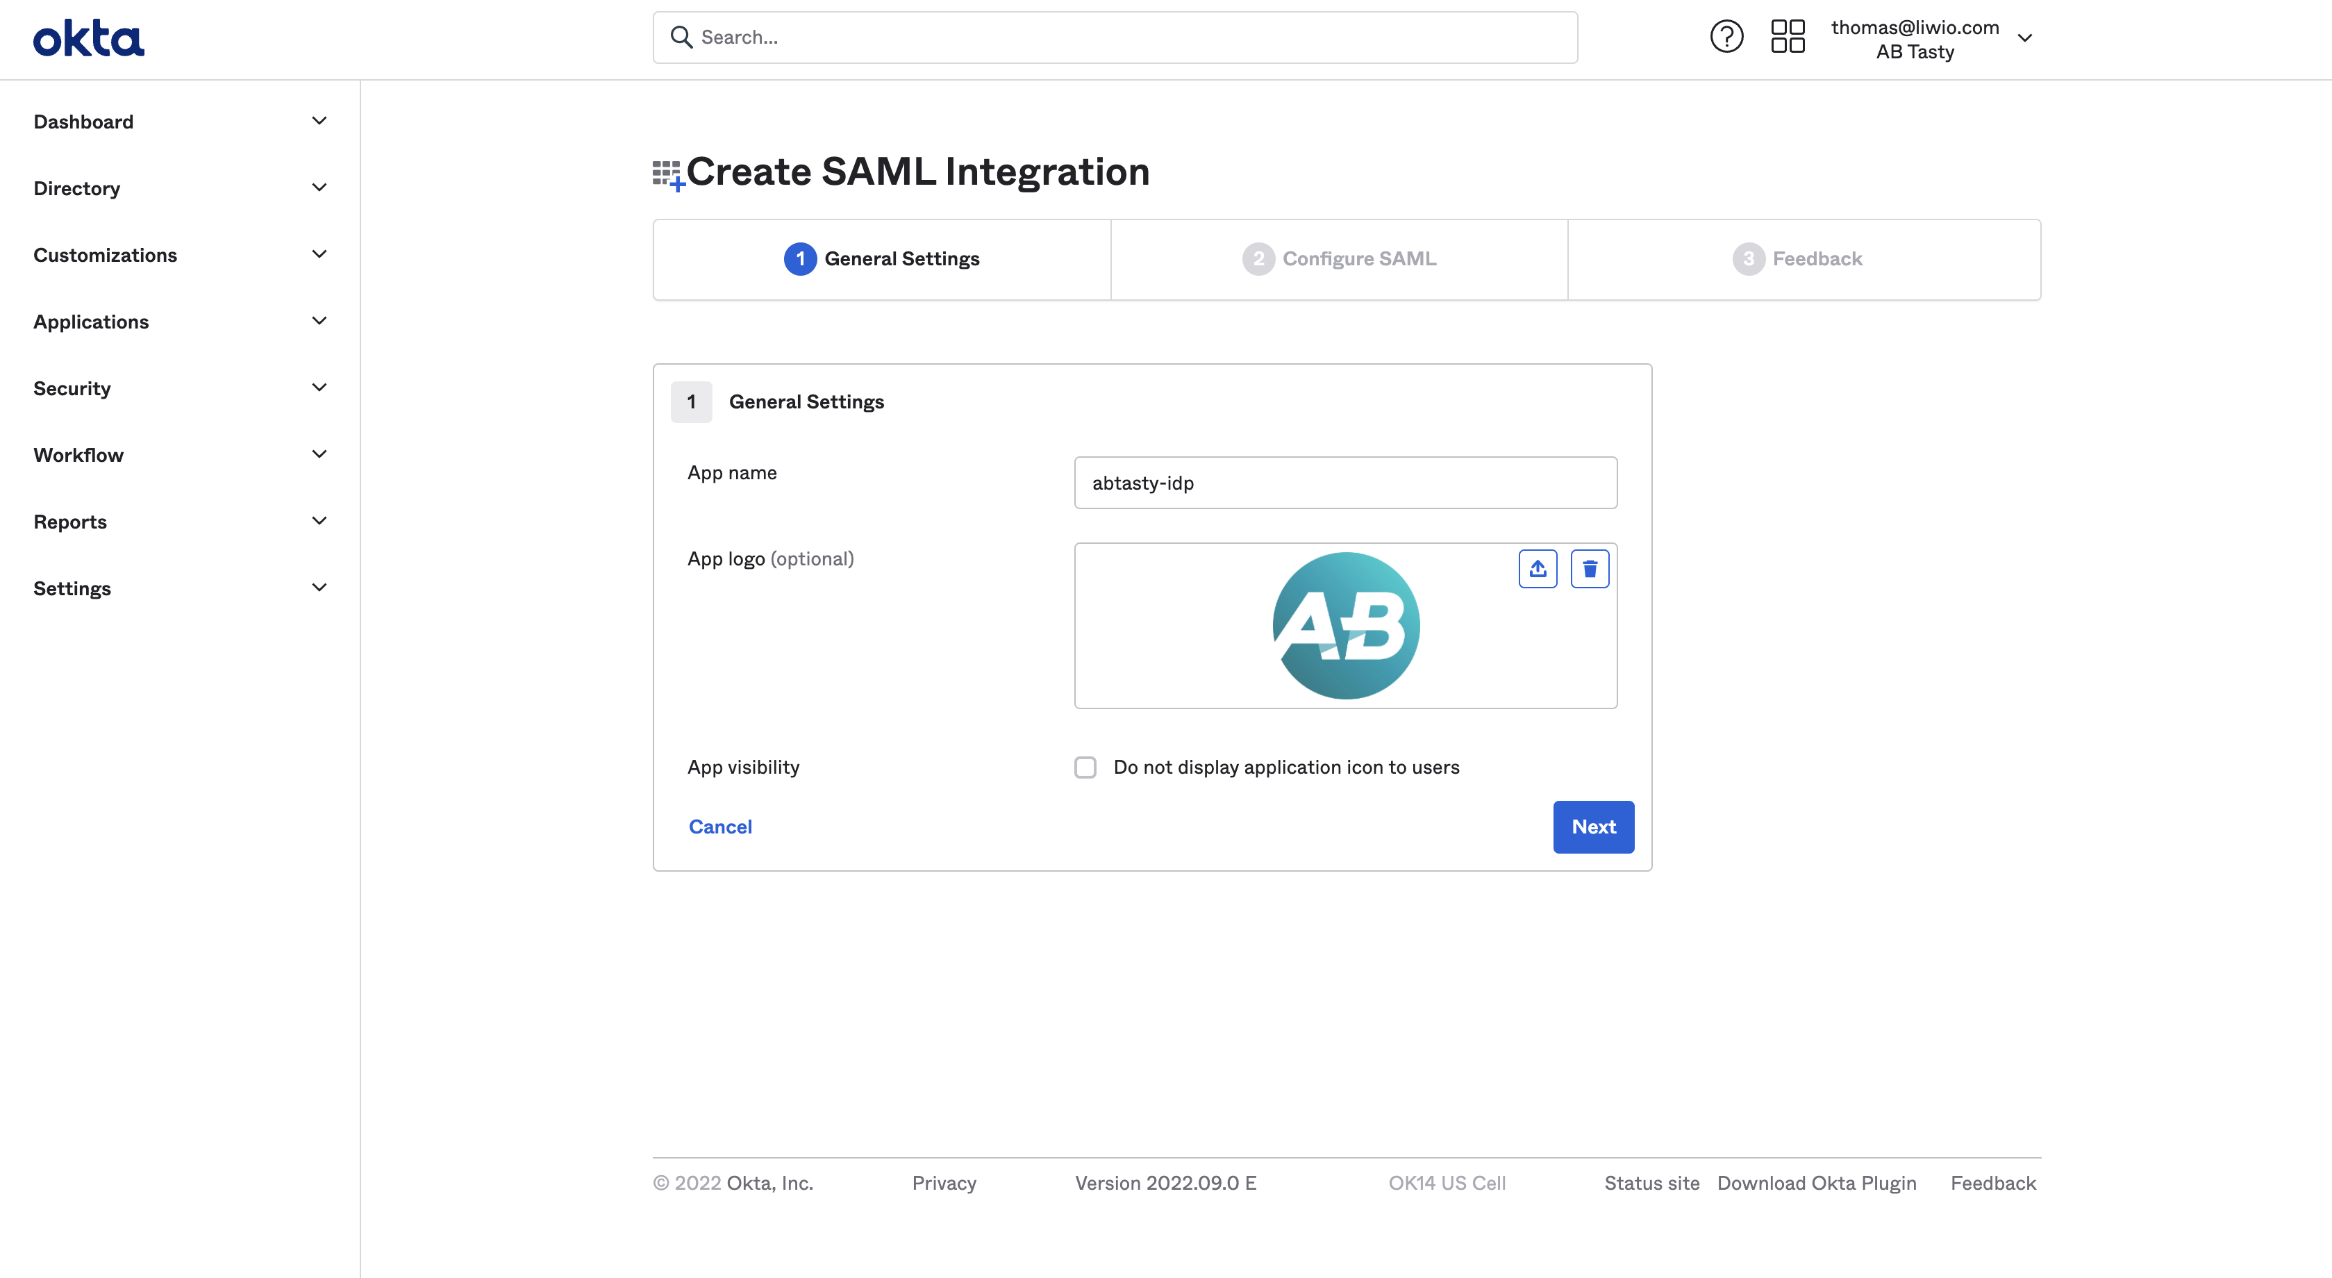Viewport: 2332px width, 1278px height.
Task: Expand the Dashboard sidebar section
Action: tap(179, 122)
